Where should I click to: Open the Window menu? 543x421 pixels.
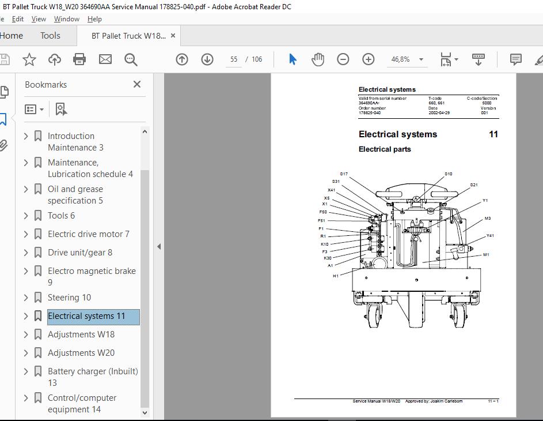66,19
